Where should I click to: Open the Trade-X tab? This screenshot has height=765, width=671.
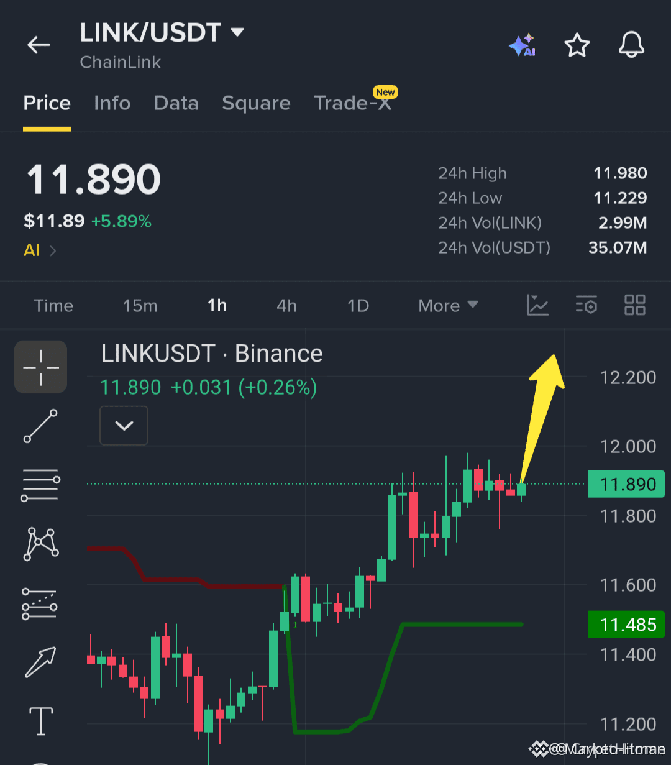[x=353, y=103]
